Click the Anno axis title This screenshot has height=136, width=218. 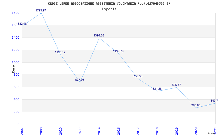pos(211,133)
